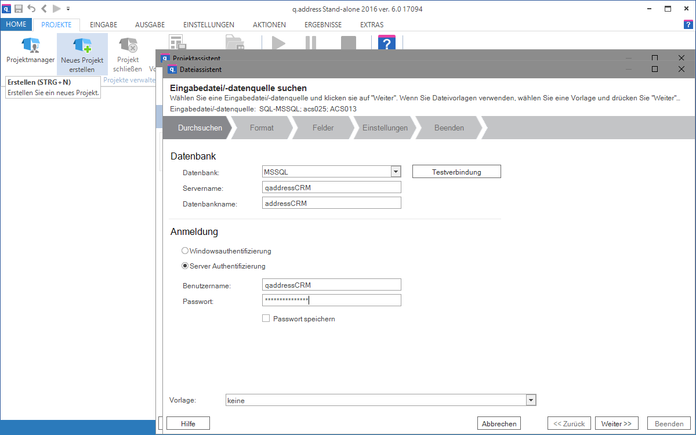Switch to the EINGABE ribbon tab
The image size is (696, 435).
pyautogui.click(x=103, y=25)
